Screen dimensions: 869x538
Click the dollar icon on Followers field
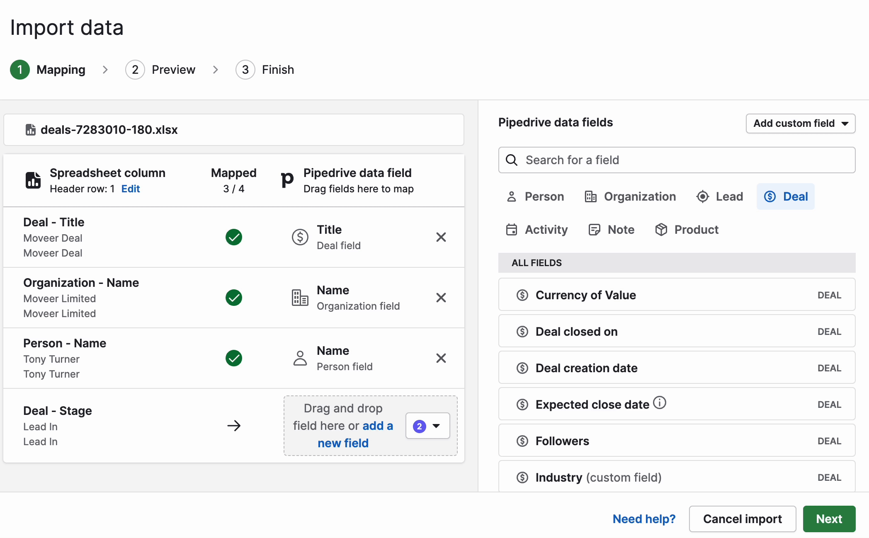522,441
